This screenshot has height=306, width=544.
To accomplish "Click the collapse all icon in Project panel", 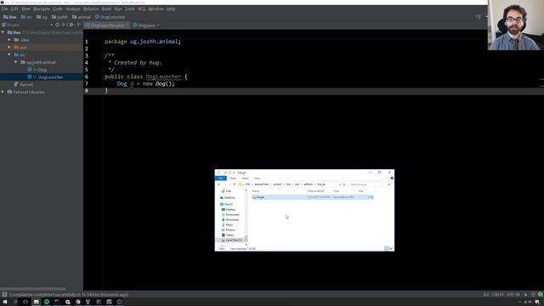I will (x=64, y=25).
